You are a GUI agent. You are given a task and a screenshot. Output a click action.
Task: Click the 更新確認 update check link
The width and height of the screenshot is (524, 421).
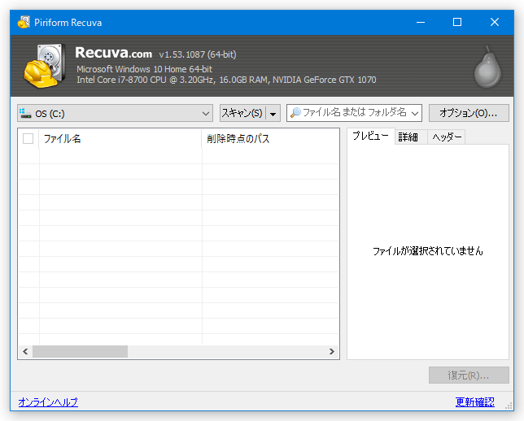(x=475, y=402)
